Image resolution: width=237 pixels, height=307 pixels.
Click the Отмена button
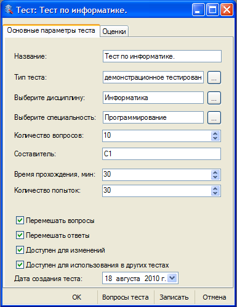coord(214,297)
